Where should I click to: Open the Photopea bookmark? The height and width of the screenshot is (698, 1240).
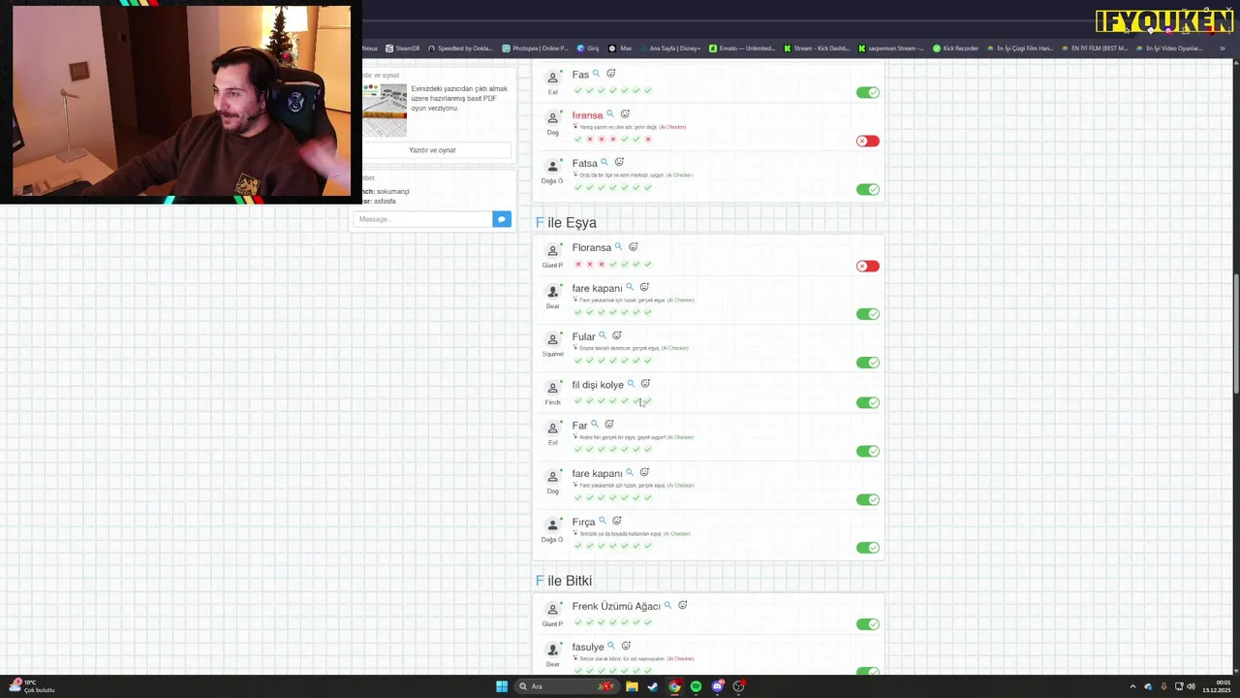click(535, 48)
